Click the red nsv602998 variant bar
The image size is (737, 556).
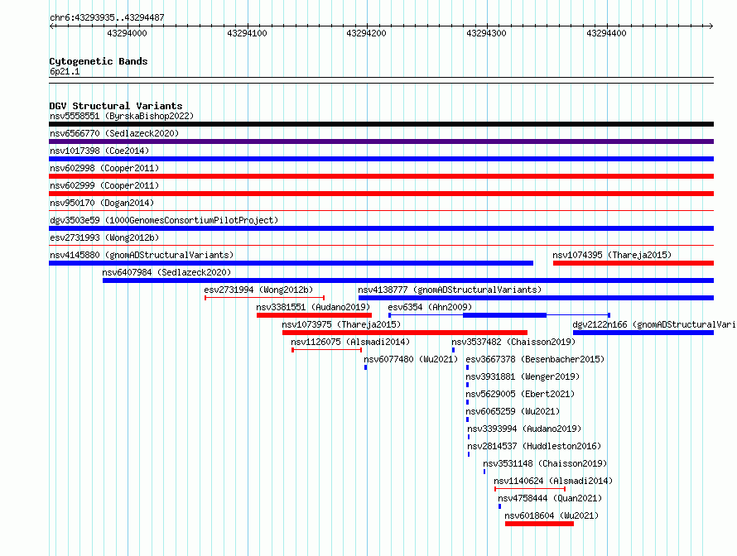pyautogui.click(x=381, y=176)
